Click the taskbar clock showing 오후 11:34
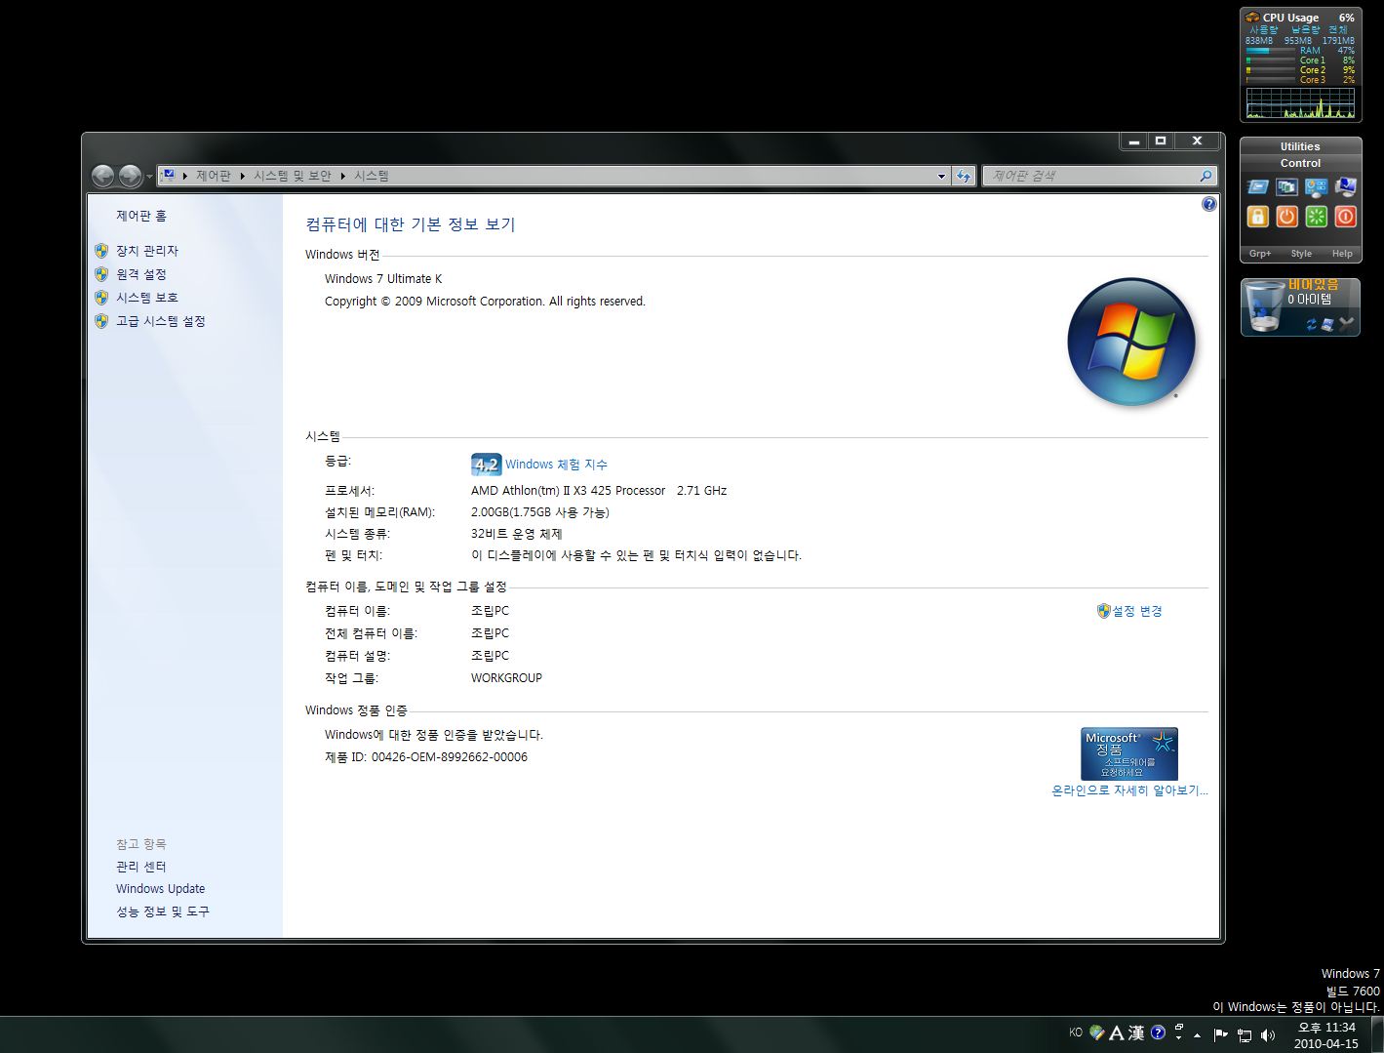This screenshot has height=1053, width=1384. 1325,1034
